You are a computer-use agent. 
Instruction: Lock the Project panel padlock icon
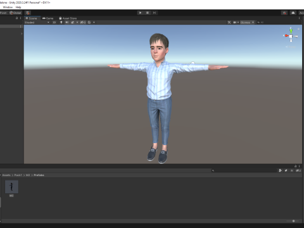295,166
